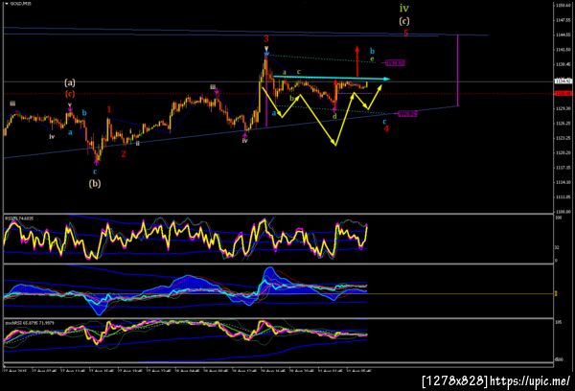The width and height of the screenshot is (575, 391).
Task: Select the white (a) wave label
Action: (x=70, y=82)
